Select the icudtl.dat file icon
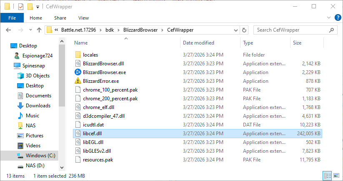343x181 pixels. coord(78,125)
